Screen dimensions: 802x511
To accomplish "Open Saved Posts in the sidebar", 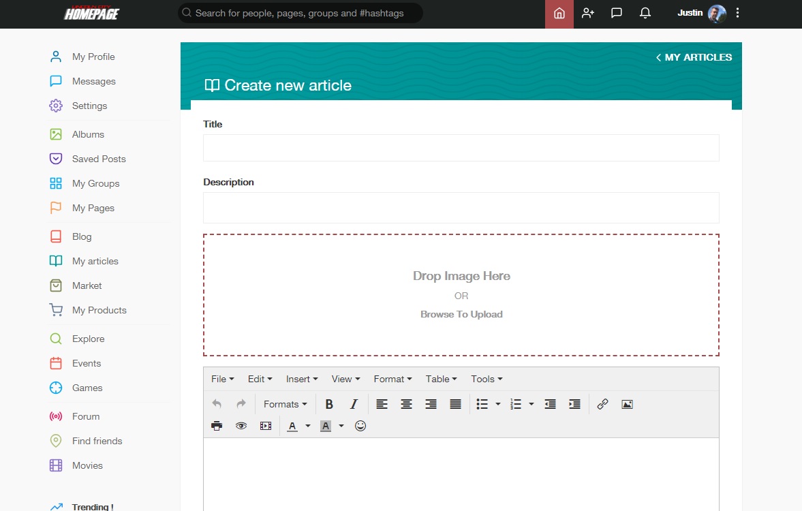I will [99, 159].
